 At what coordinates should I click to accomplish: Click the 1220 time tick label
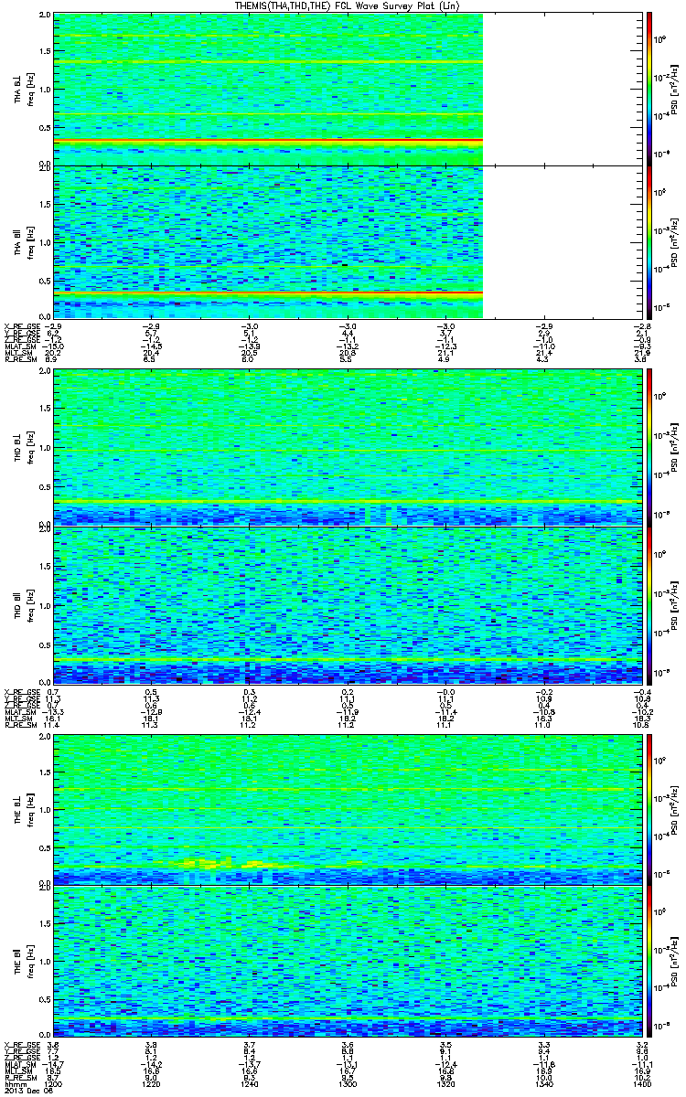[x=151, y=1084]
